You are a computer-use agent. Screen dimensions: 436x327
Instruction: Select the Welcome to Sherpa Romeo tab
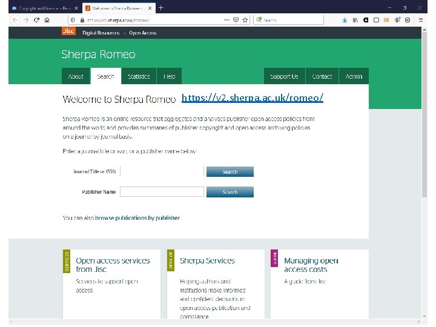[119, 8]
